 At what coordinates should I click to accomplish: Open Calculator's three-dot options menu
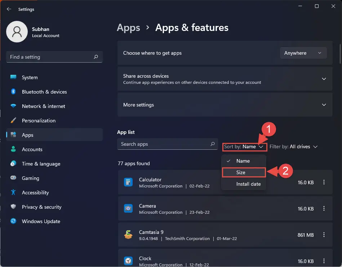point(324,182)
